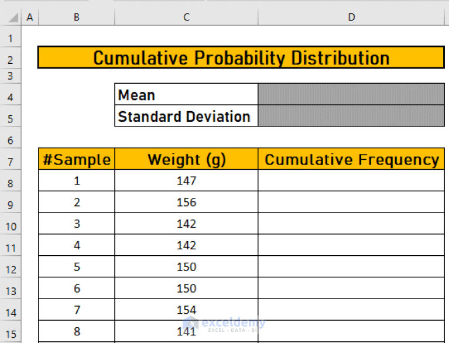Select weight value 141

[x=186, y=331]
